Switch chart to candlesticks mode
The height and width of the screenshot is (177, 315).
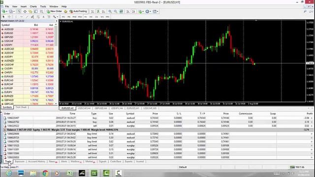tap(98, 11)
